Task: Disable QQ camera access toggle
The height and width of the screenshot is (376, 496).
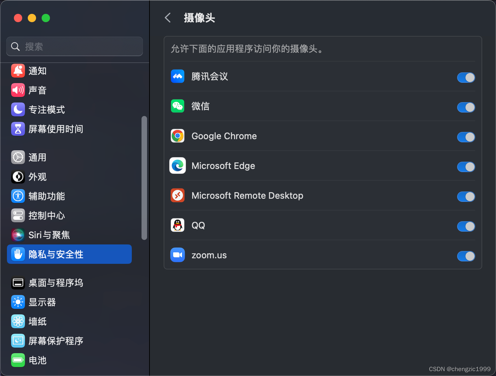Action: [x=466, y=226]
